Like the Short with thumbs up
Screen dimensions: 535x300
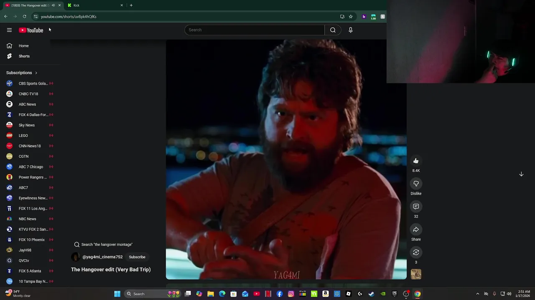416,161
